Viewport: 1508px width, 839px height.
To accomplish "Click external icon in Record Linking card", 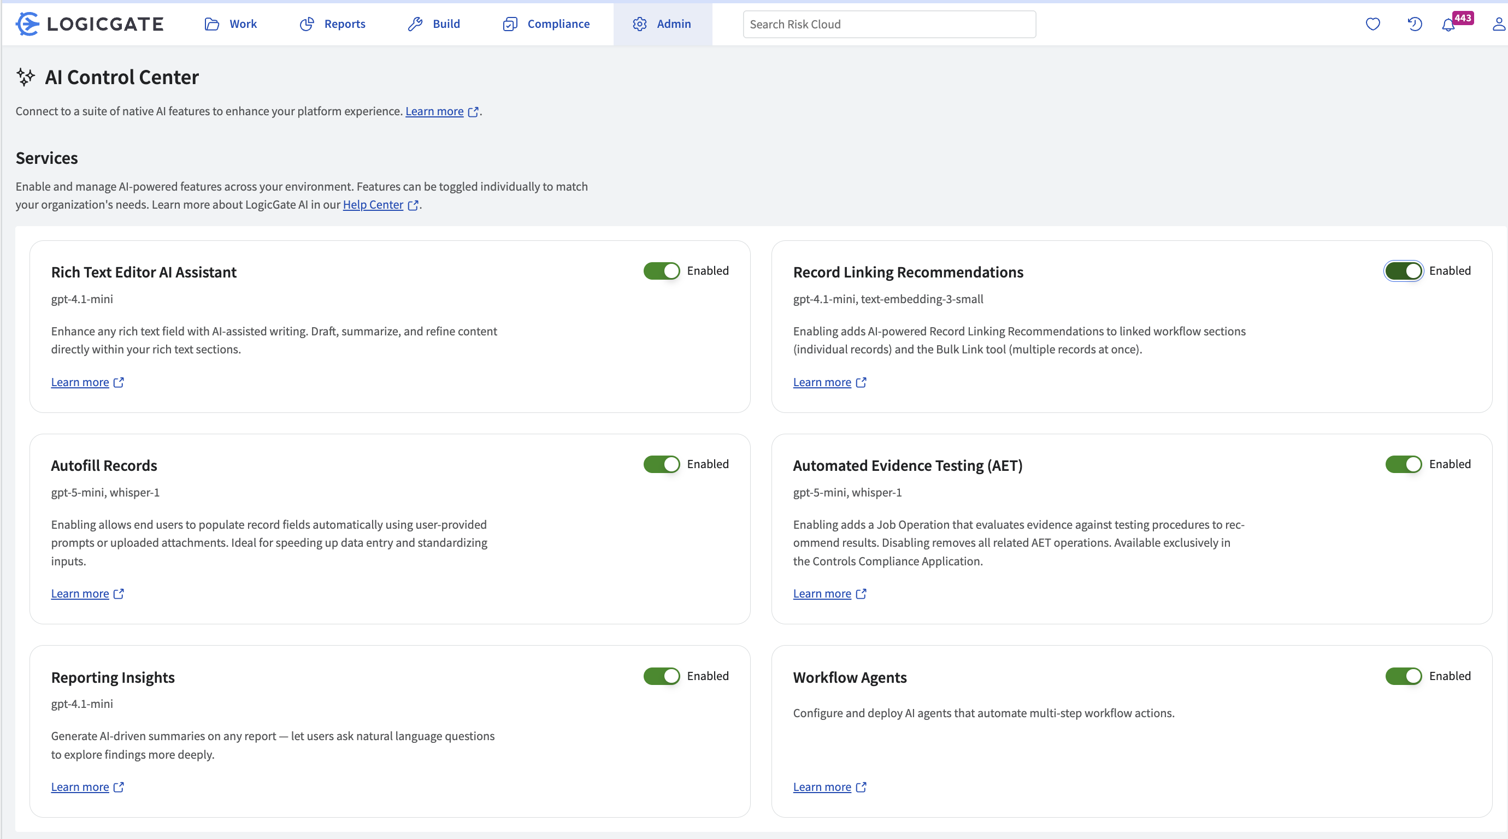I will tap(861, 383).
